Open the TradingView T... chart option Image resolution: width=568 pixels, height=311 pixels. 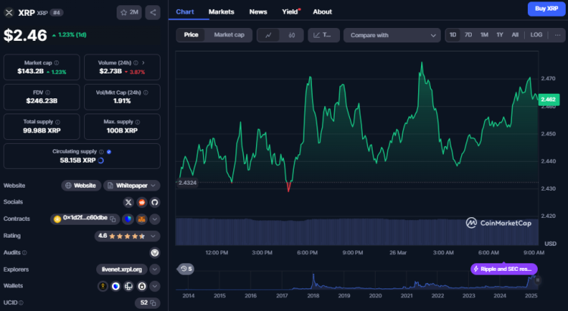(323, 36)
